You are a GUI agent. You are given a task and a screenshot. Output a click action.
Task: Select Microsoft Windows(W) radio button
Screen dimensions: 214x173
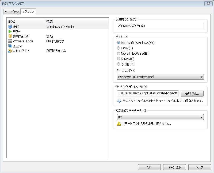[x=118, y=43]
